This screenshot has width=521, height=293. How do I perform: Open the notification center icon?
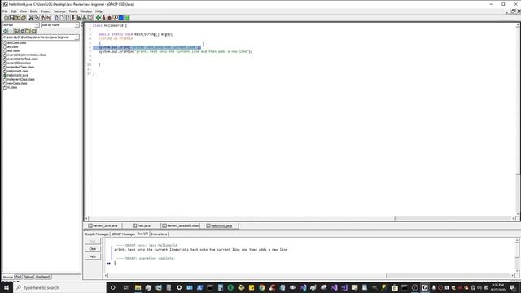pyautogui.click(x=512, y=287)
